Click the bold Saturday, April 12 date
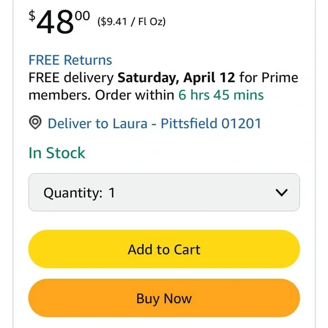This screenshot has height=328, width=328. coord(176,77)
